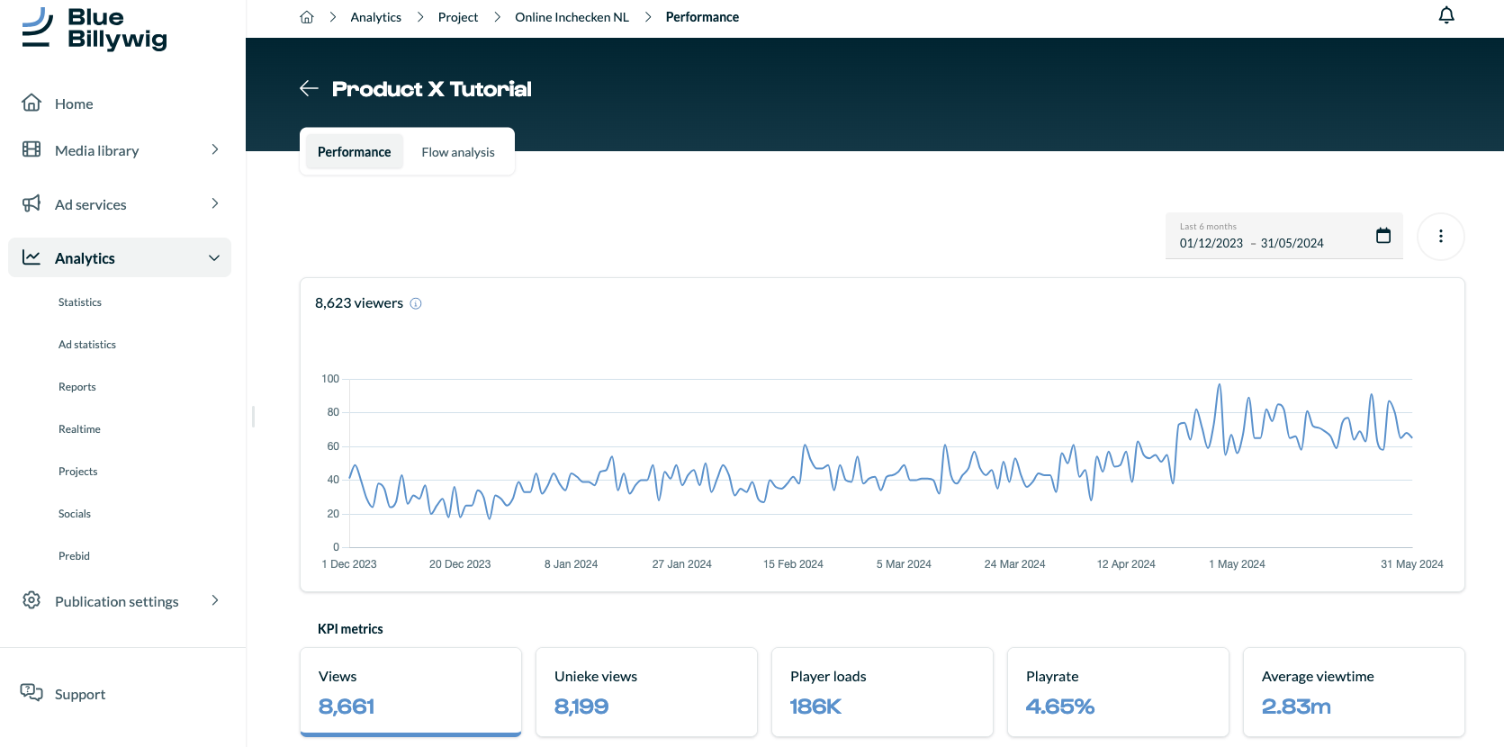The height and width of the screenshot is (747, 1504).
Task: Select the Playrate KPI card
Action: (1118, 692)
